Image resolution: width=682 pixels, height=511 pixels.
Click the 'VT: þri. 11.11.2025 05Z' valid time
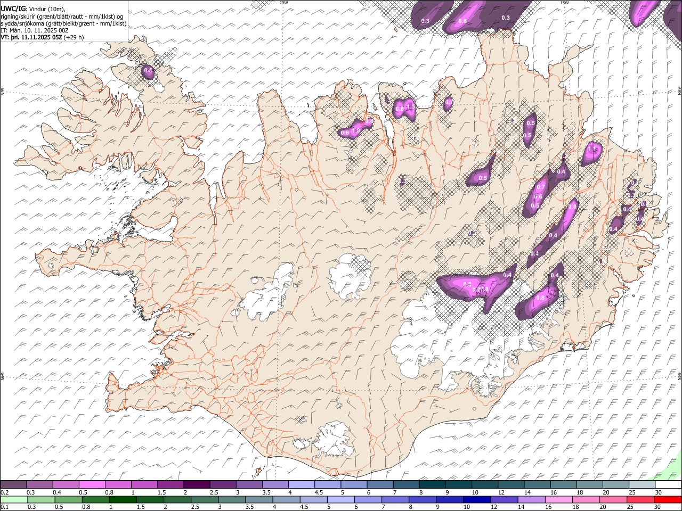click(x=31, y=37)
